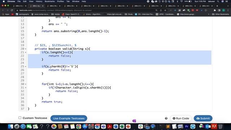Click the 'private boolean valid(String s){' line

click(62, 49)
